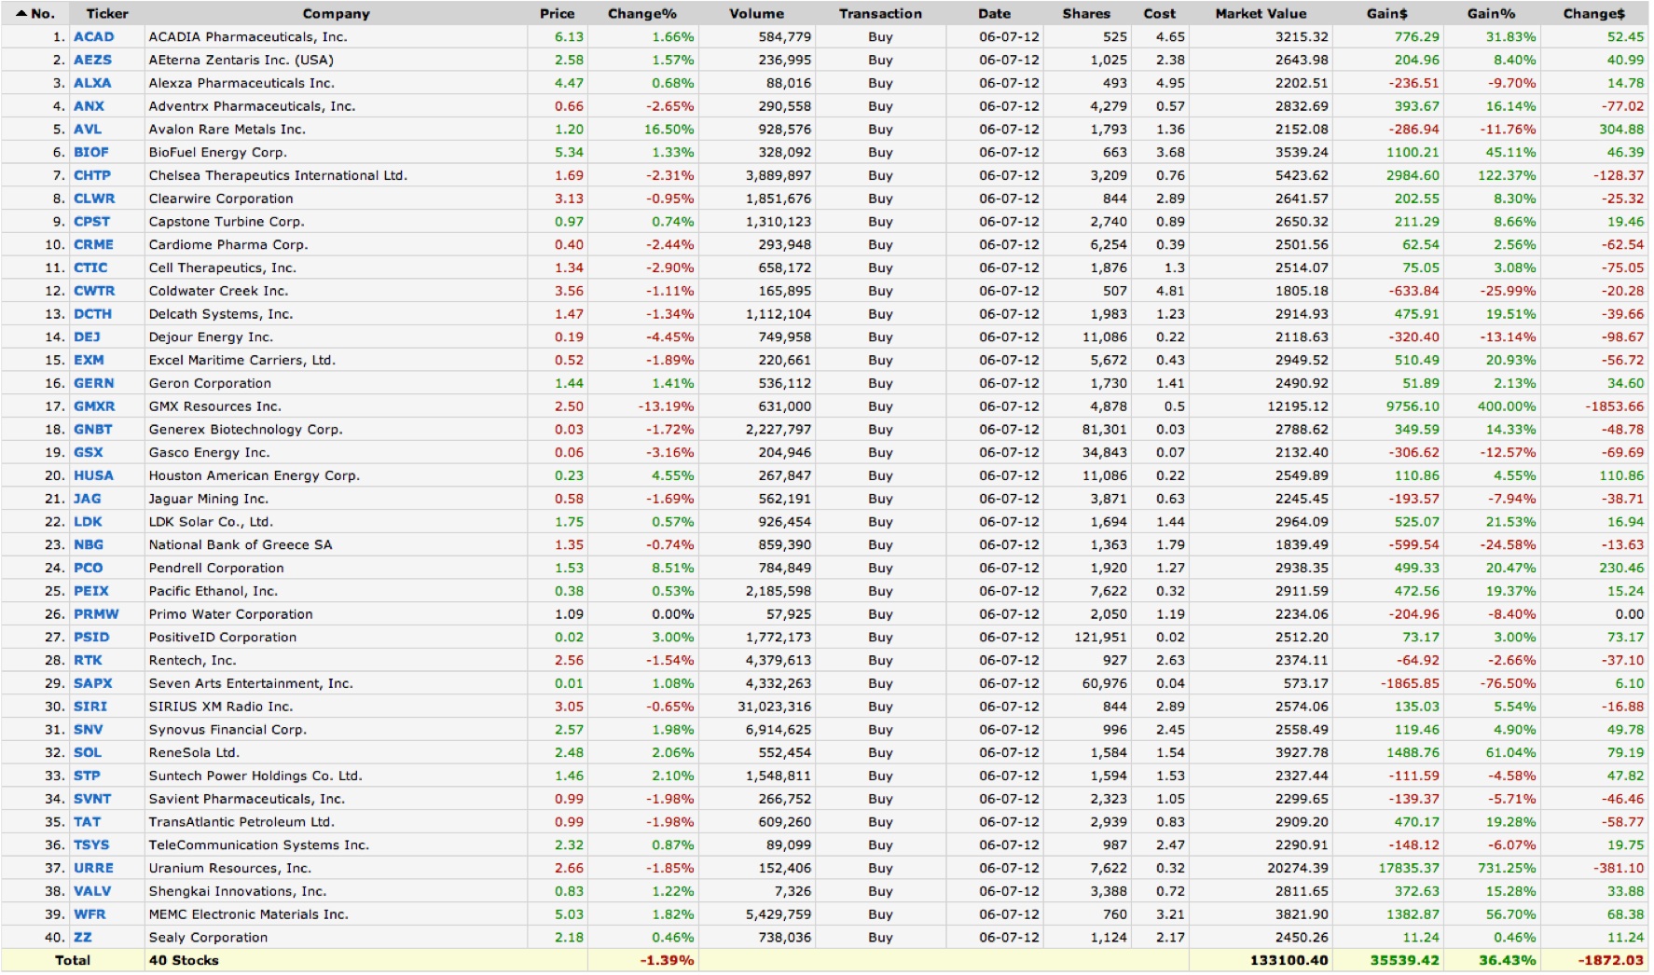This screenshot has width=1654, height=975.
Task: Open the AVL ticker link
Action: 88,130
